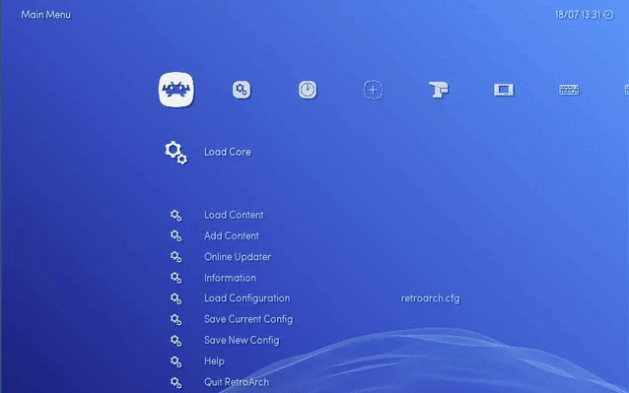The height and width of the screenshot is (393, 629).
Task: Click the gear icon next to Add Content
Action: [x=175, y=236]
